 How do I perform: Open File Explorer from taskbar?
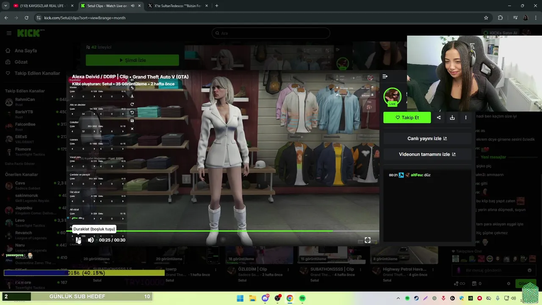252,298
